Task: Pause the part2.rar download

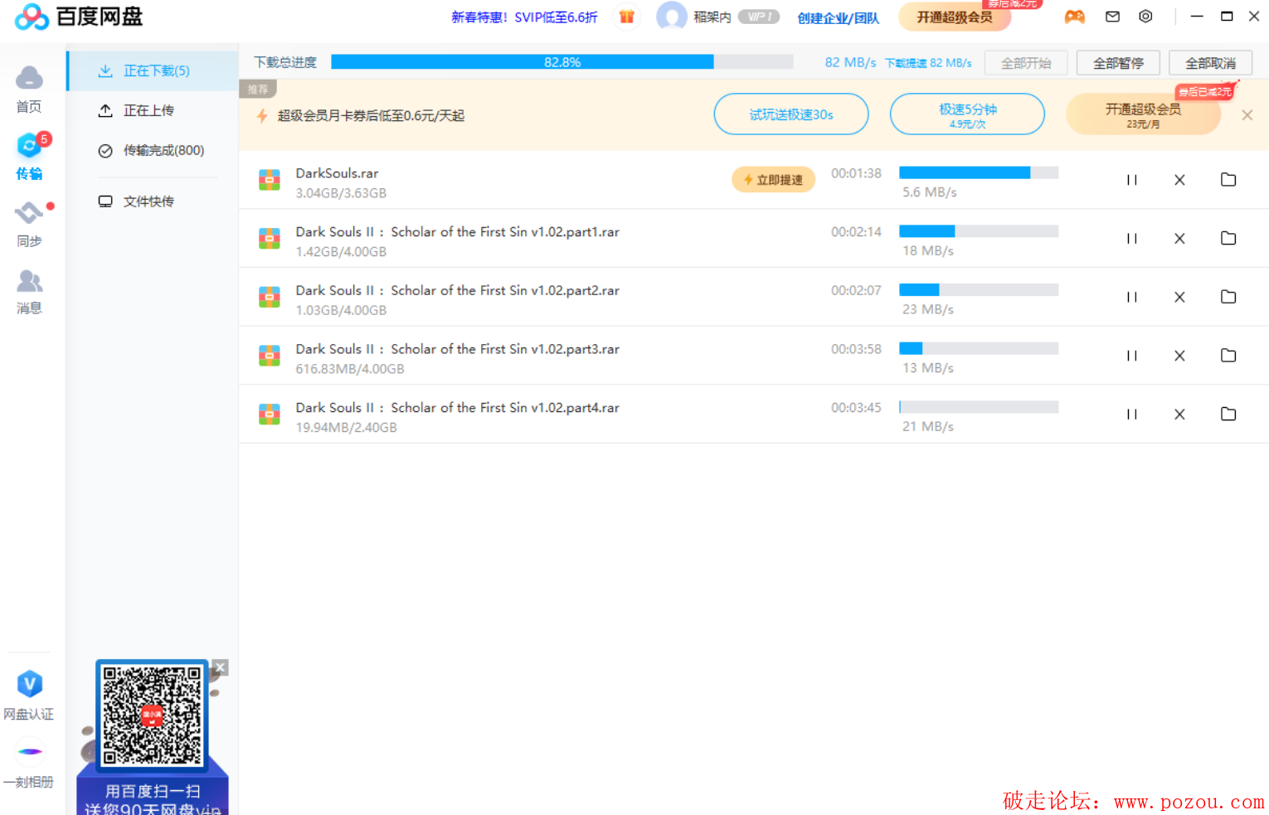Action: pyautogui.click(x=1131, y=297)
